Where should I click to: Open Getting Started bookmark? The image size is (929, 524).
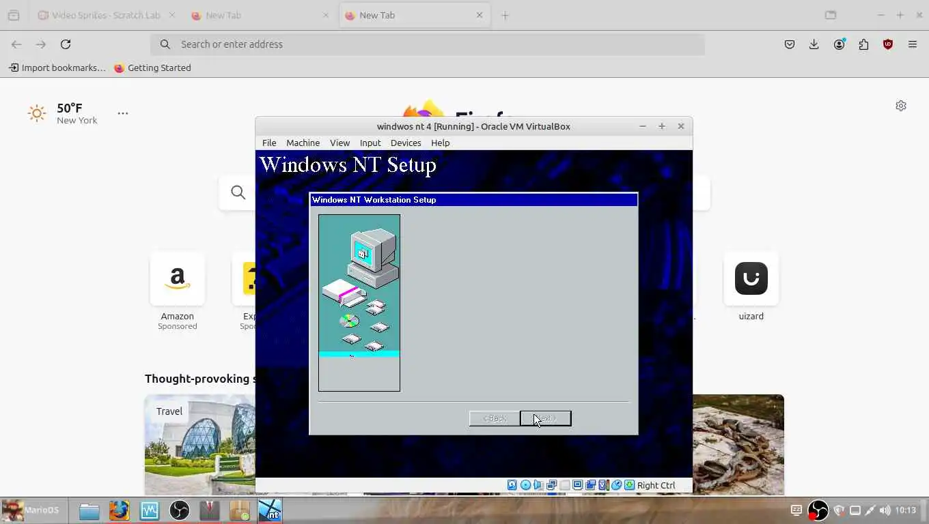152,68
